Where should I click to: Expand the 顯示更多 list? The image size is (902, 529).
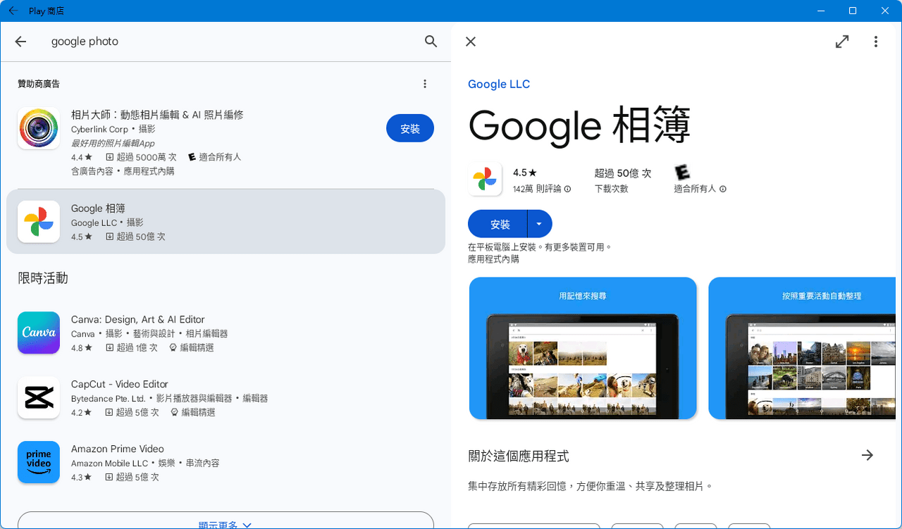point(225,521)
